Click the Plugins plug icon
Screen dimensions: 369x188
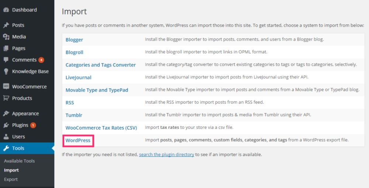click(6, 125)
